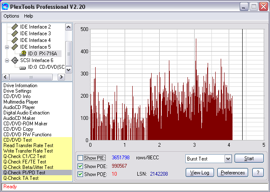Open Drive Information function
Image resolution: width=270 pixels, height=192 pixels.
pyautogui.click(x=20, y=86)
